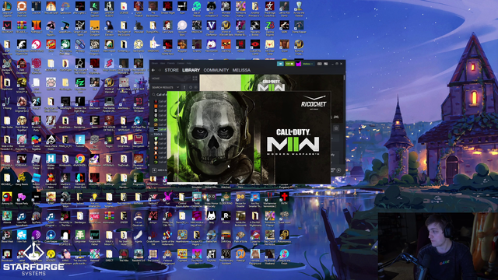Open the Friends menu in Steam
The height and width of the screenshot is (280, 498).
pos(171,63)
